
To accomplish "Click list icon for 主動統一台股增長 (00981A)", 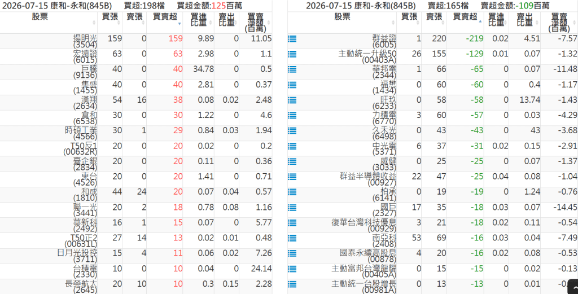I will [x=292, y=284].
